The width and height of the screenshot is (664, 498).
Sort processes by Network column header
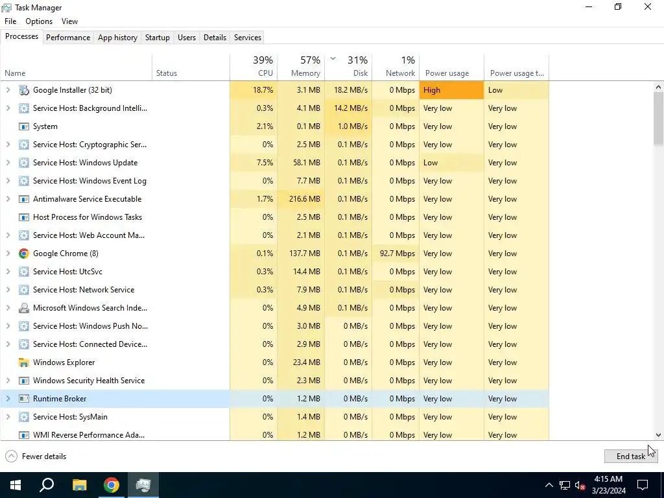pyautogui.click(x=396, y=67)
